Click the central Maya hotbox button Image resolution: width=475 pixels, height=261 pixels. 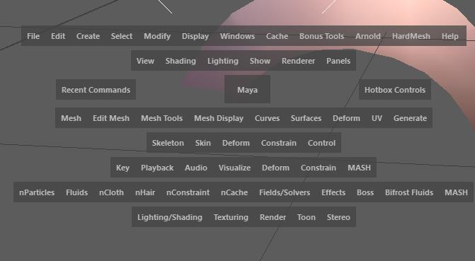[x=247, y=90]
